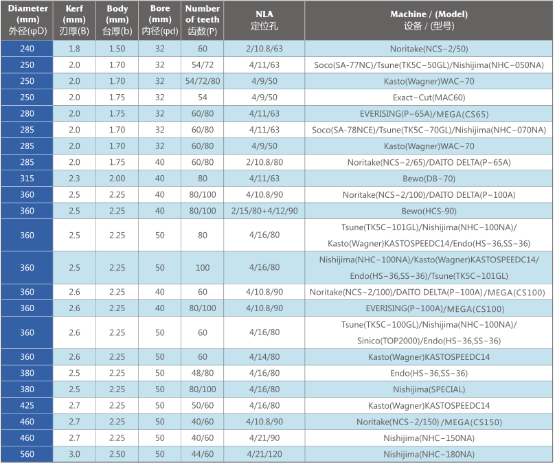The width and height of the screenshot is (555, 465).
Task: Click the Bewo(HCS-90) machine cell
Action: [429, 211]
